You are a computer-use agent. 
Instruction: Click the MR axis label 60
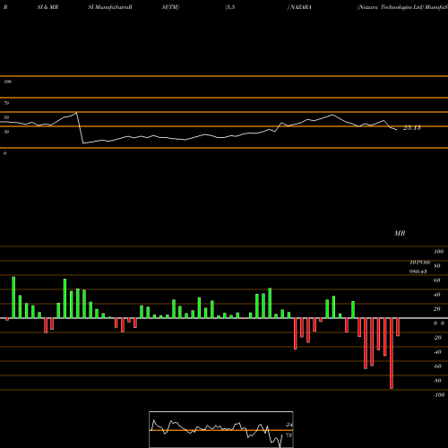point(436,280)
